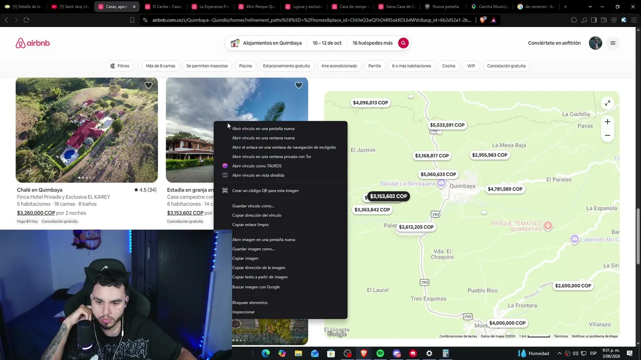Select Abrir vínculo en una ventana privada con Tor
Image resolution: width=641 pixels, height=360 pixels.
click(280, 156)
